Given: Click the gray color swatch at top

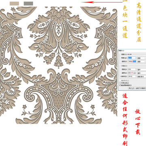Looking at the screenshot, I should coord(28,4).
